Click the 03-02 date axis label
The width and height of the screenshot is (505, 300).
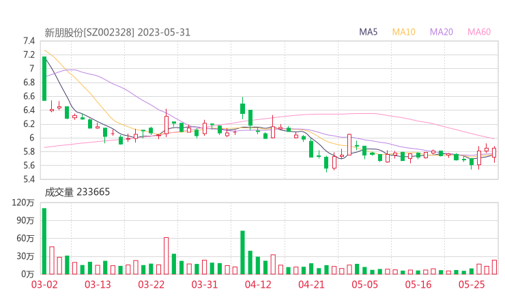[x=44, y=284]
